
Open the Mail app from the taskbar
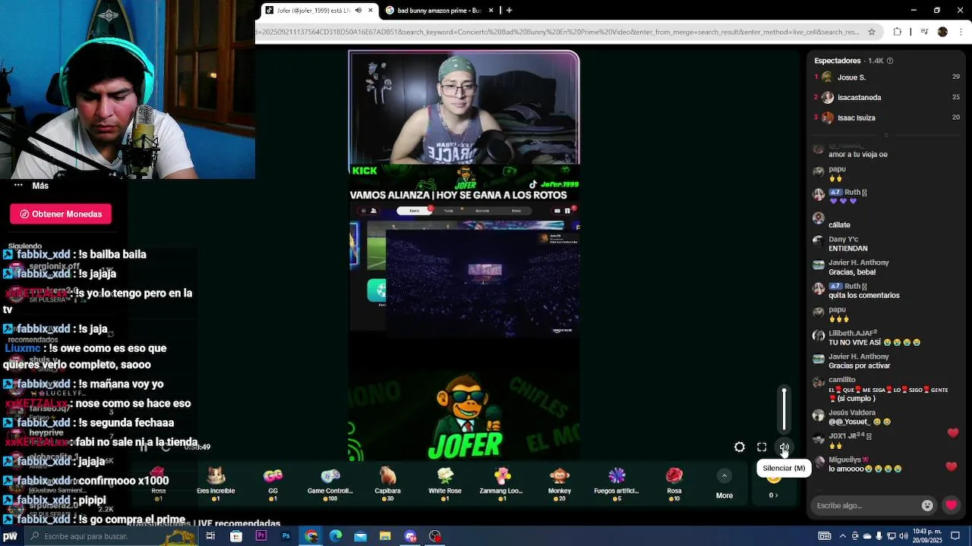[361, 536]
